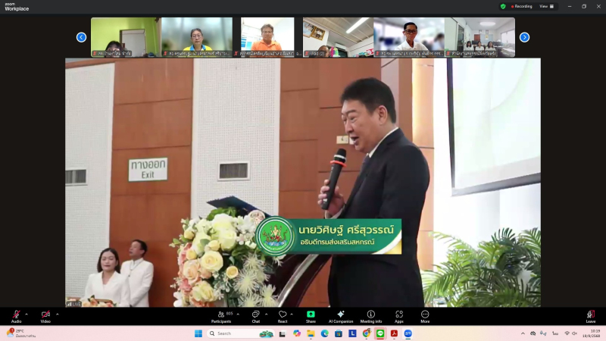Click the green encryption shield icon
The height and width of the screenshot is (341, 606).
point(503,6)
